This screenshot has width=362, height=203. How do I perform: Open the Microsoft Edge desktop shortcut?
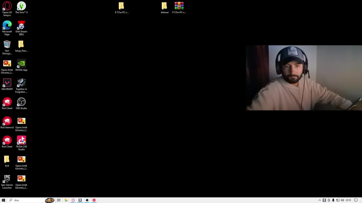click(7, 28)
